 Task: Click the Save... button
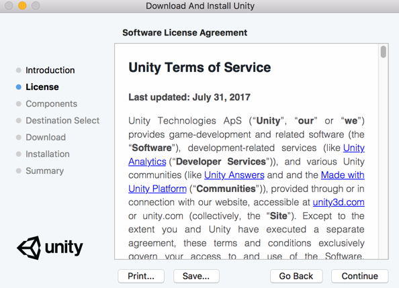(196, 276)
